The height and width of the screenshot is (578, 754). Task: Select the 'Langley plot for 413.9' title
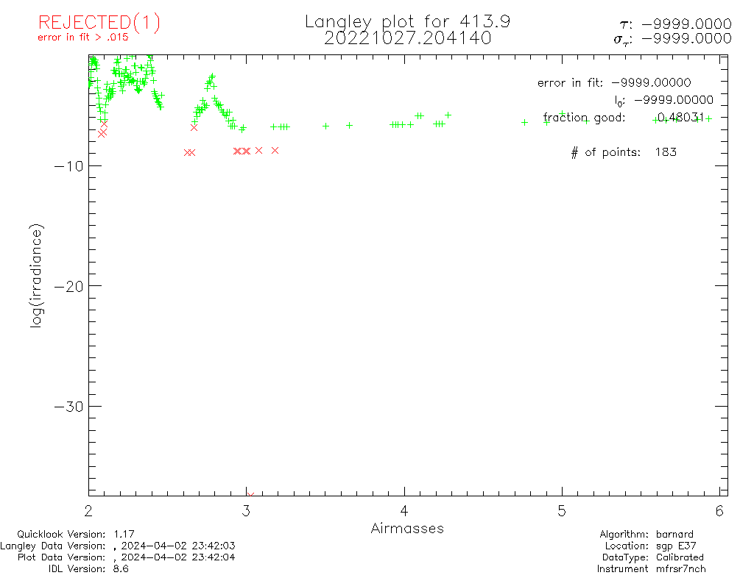click(x=407, y=22)
